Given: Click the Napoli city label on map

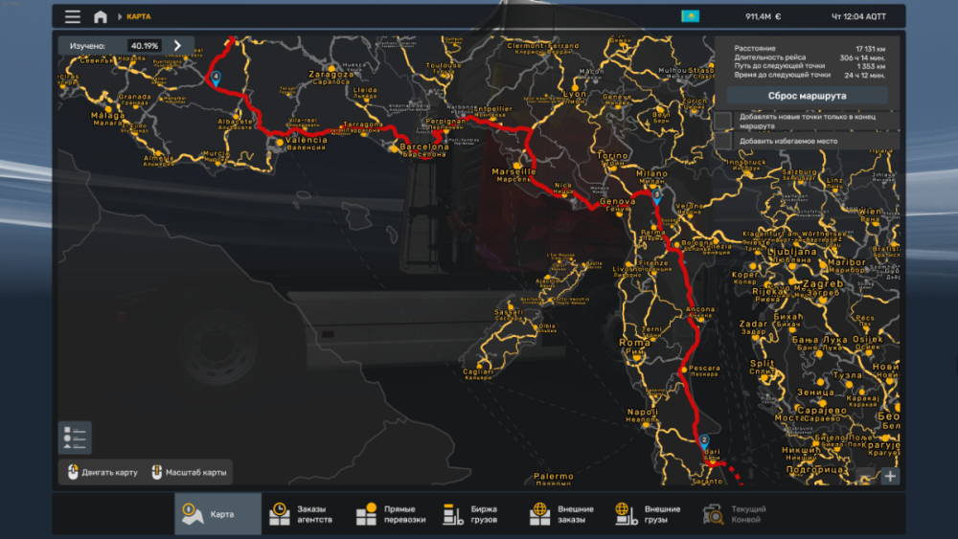Looking at the screenshot, I should (642, 412).
